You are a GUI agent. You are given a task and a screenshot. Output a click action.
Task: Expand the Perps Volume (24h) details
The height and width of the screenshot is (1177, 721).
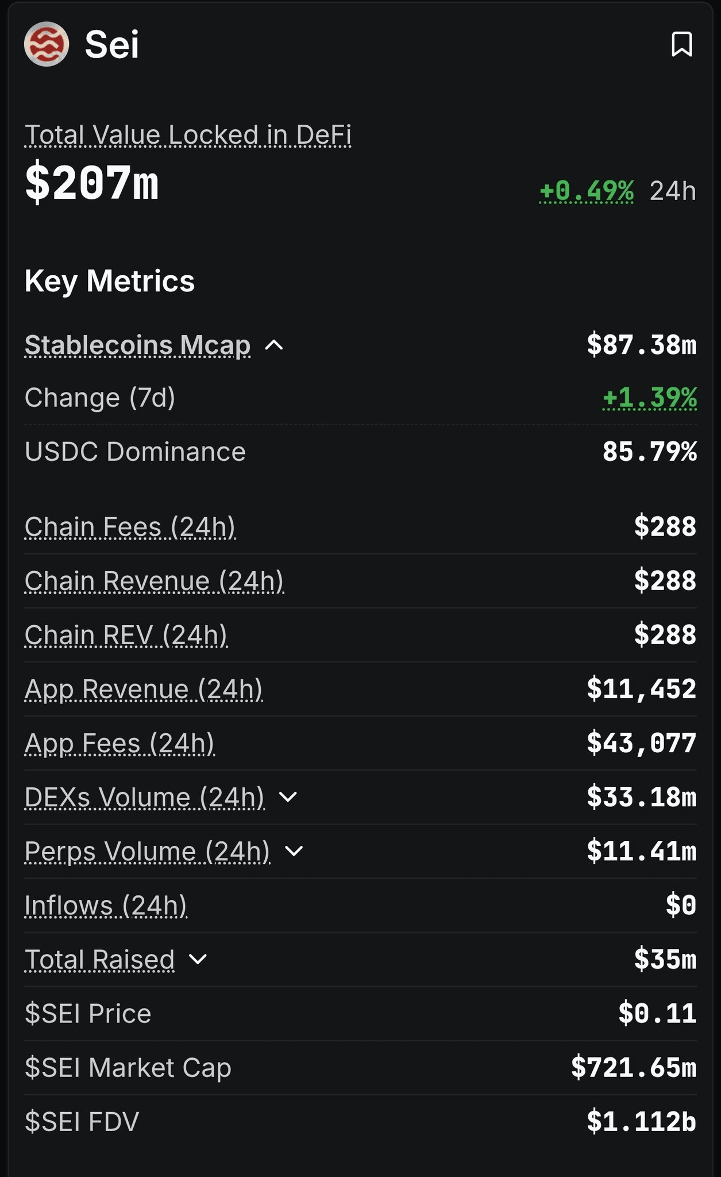(294, 851)
